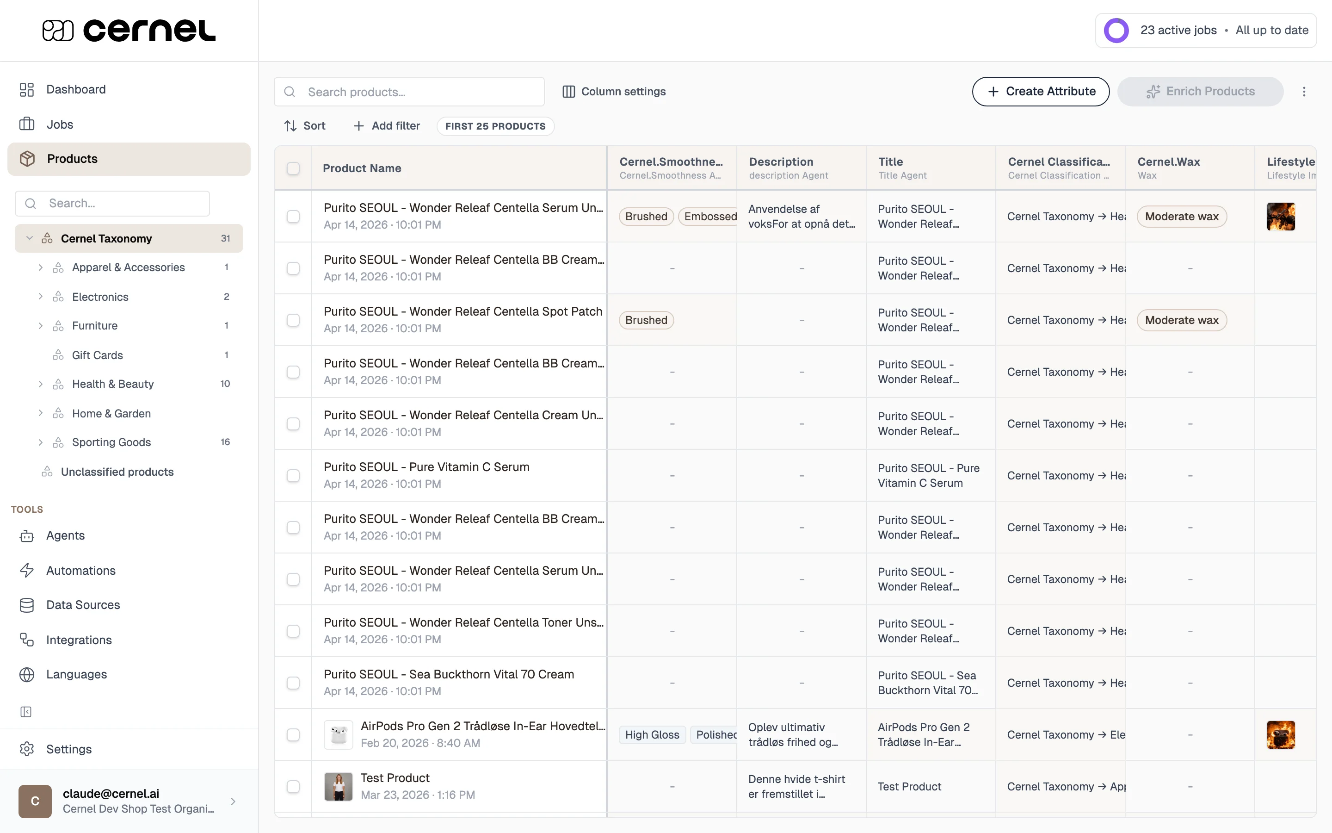Click Moderate wax on Spot Patch row
Screen dimensions: 1332x833
[x=1182, y=320]
